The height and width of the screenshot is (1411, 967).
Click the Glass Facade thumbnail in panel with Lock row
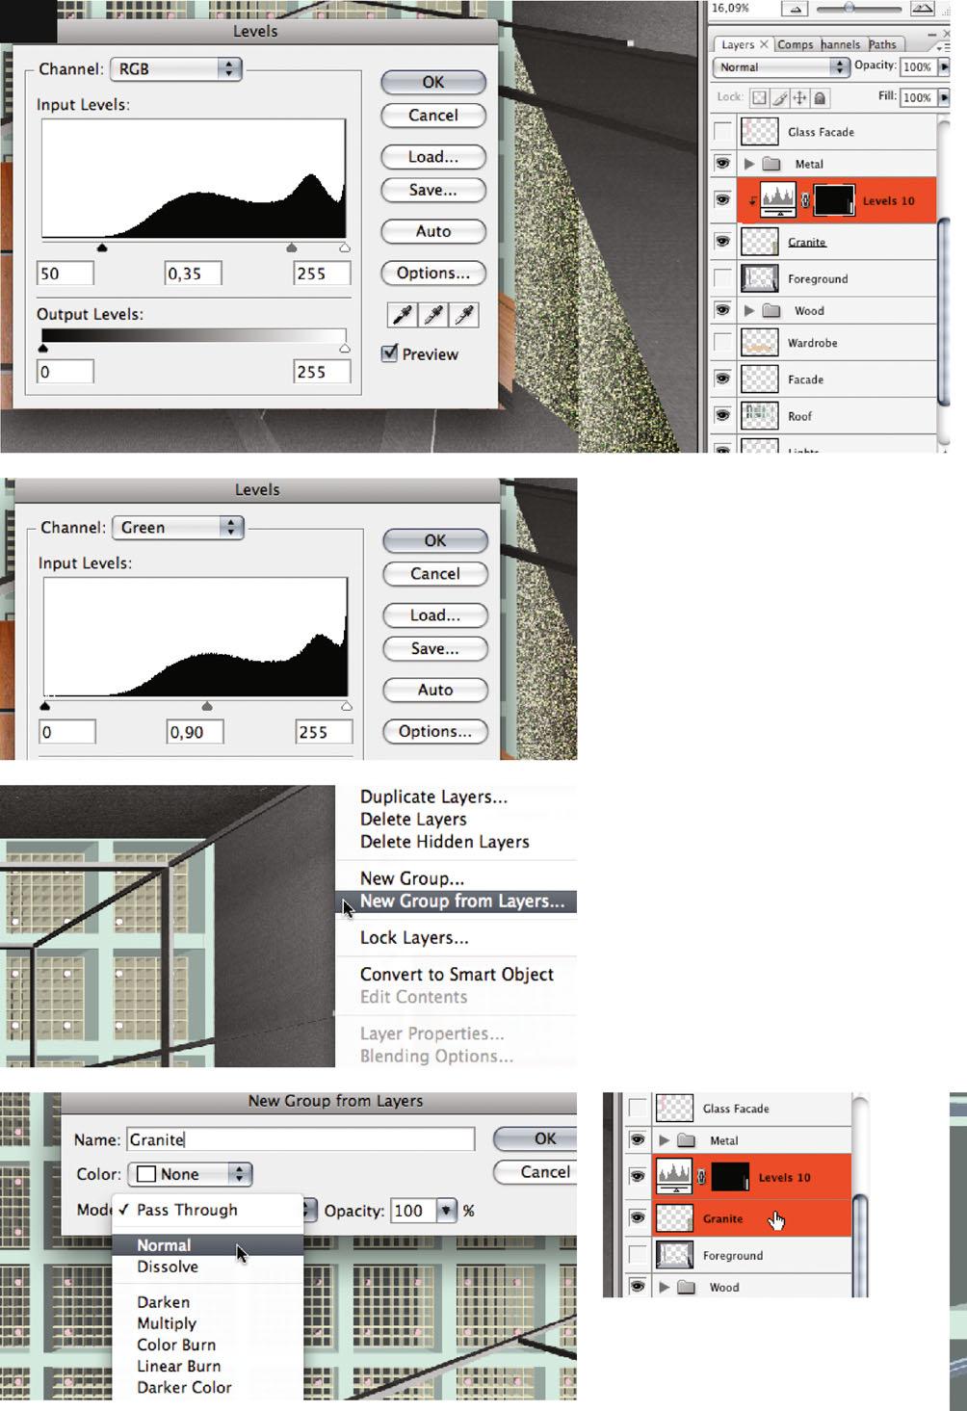coord(759,132)
